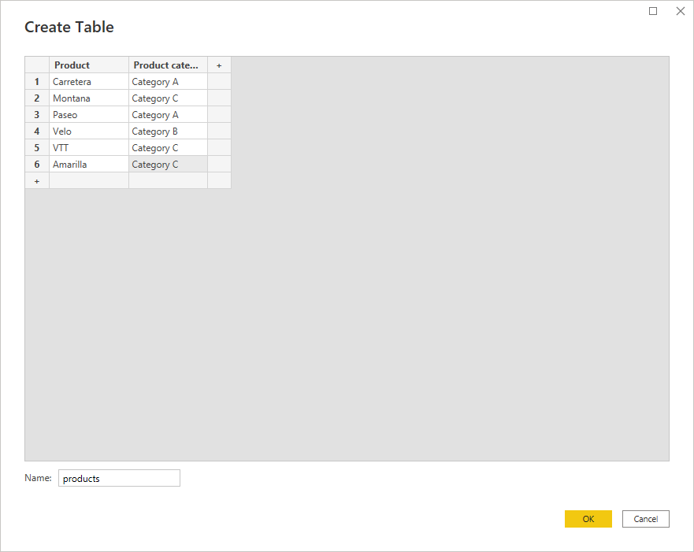Click the Amarilla cell

tap(88, 164)
